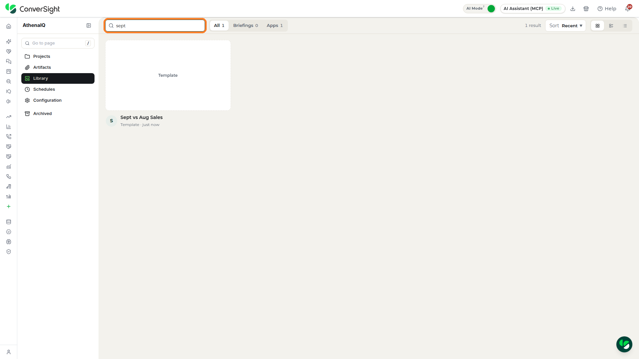Open Configuration in the AthenaIQ menu
Screen dimensions: 639x359
tap(58, 100)
